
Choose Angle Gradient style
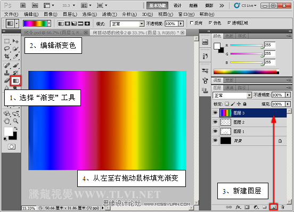point(74,23)
